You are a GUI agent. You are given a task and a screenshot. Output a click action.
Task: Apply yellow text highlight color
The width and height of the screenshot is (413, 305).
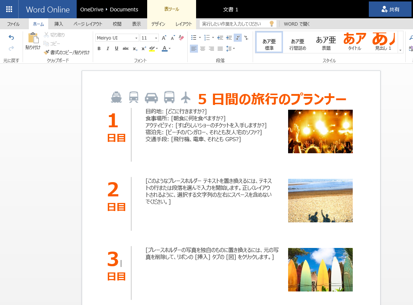point(152,49)
